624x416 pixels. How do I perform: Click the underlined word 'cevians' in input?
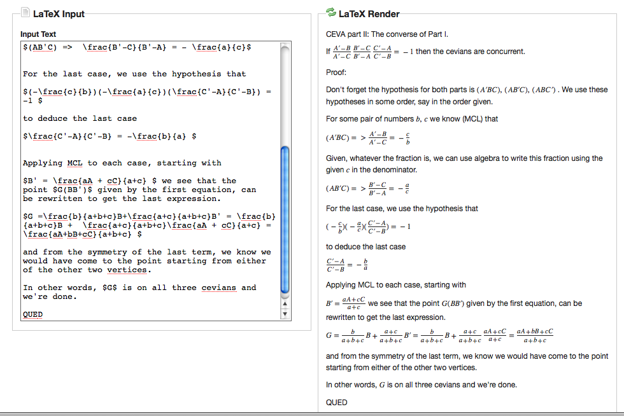click(218, 288)
